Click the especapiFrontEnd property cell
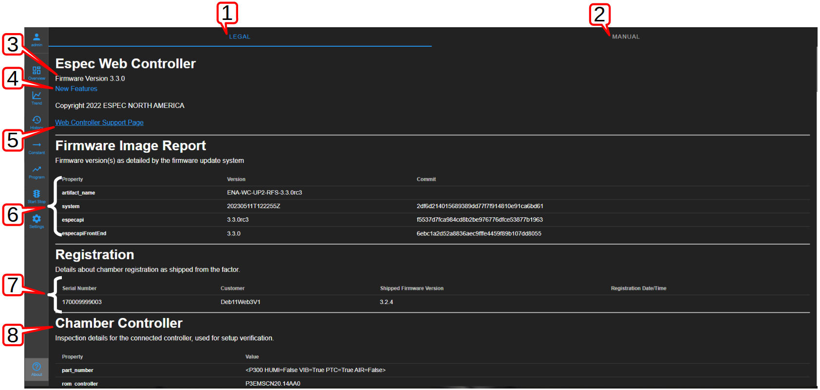The width and height of the screenshot is (820, 390). (84, 233)
